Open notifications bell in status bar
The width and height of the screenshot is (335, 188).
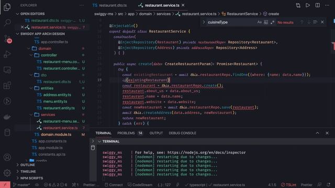pyautogui.click(x=329, y=184)
